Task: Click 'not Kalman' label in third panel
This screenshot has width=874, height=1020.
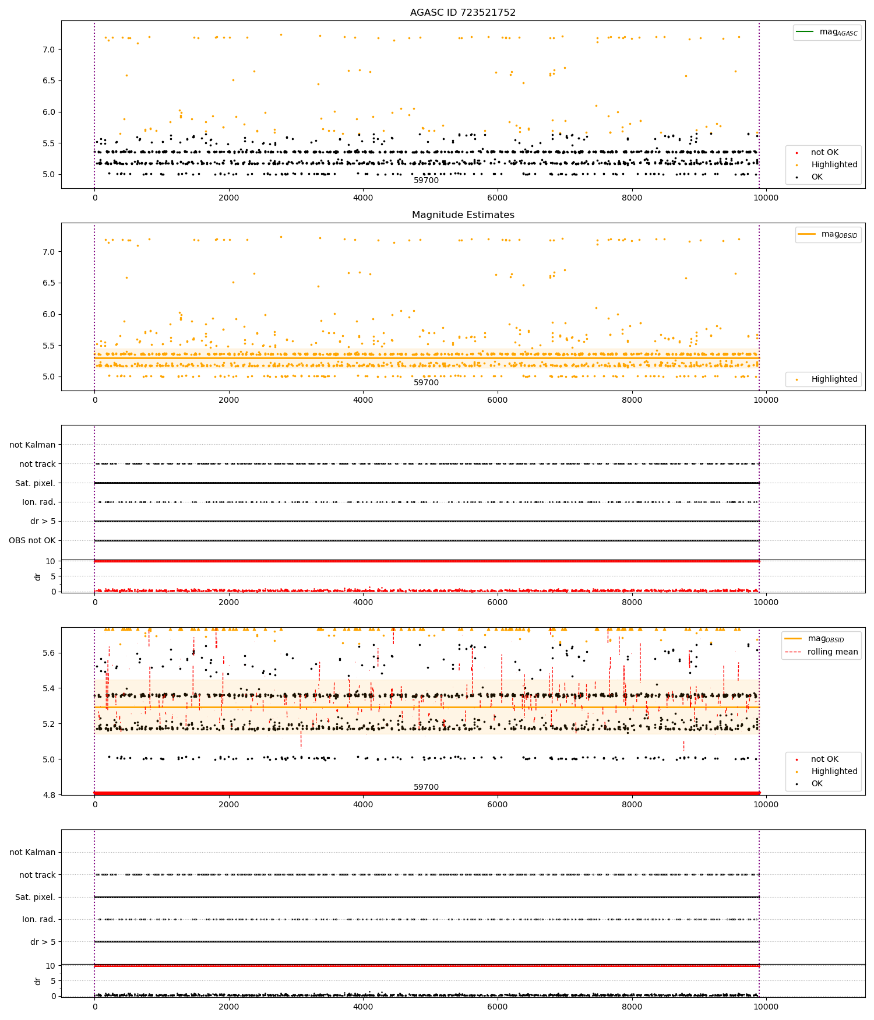Action: pos(33,445)
